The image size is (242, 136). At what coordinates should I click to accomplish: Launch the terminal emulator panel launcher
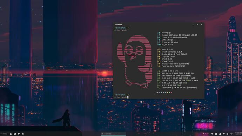pyautogui.click(x=15, y=134)
